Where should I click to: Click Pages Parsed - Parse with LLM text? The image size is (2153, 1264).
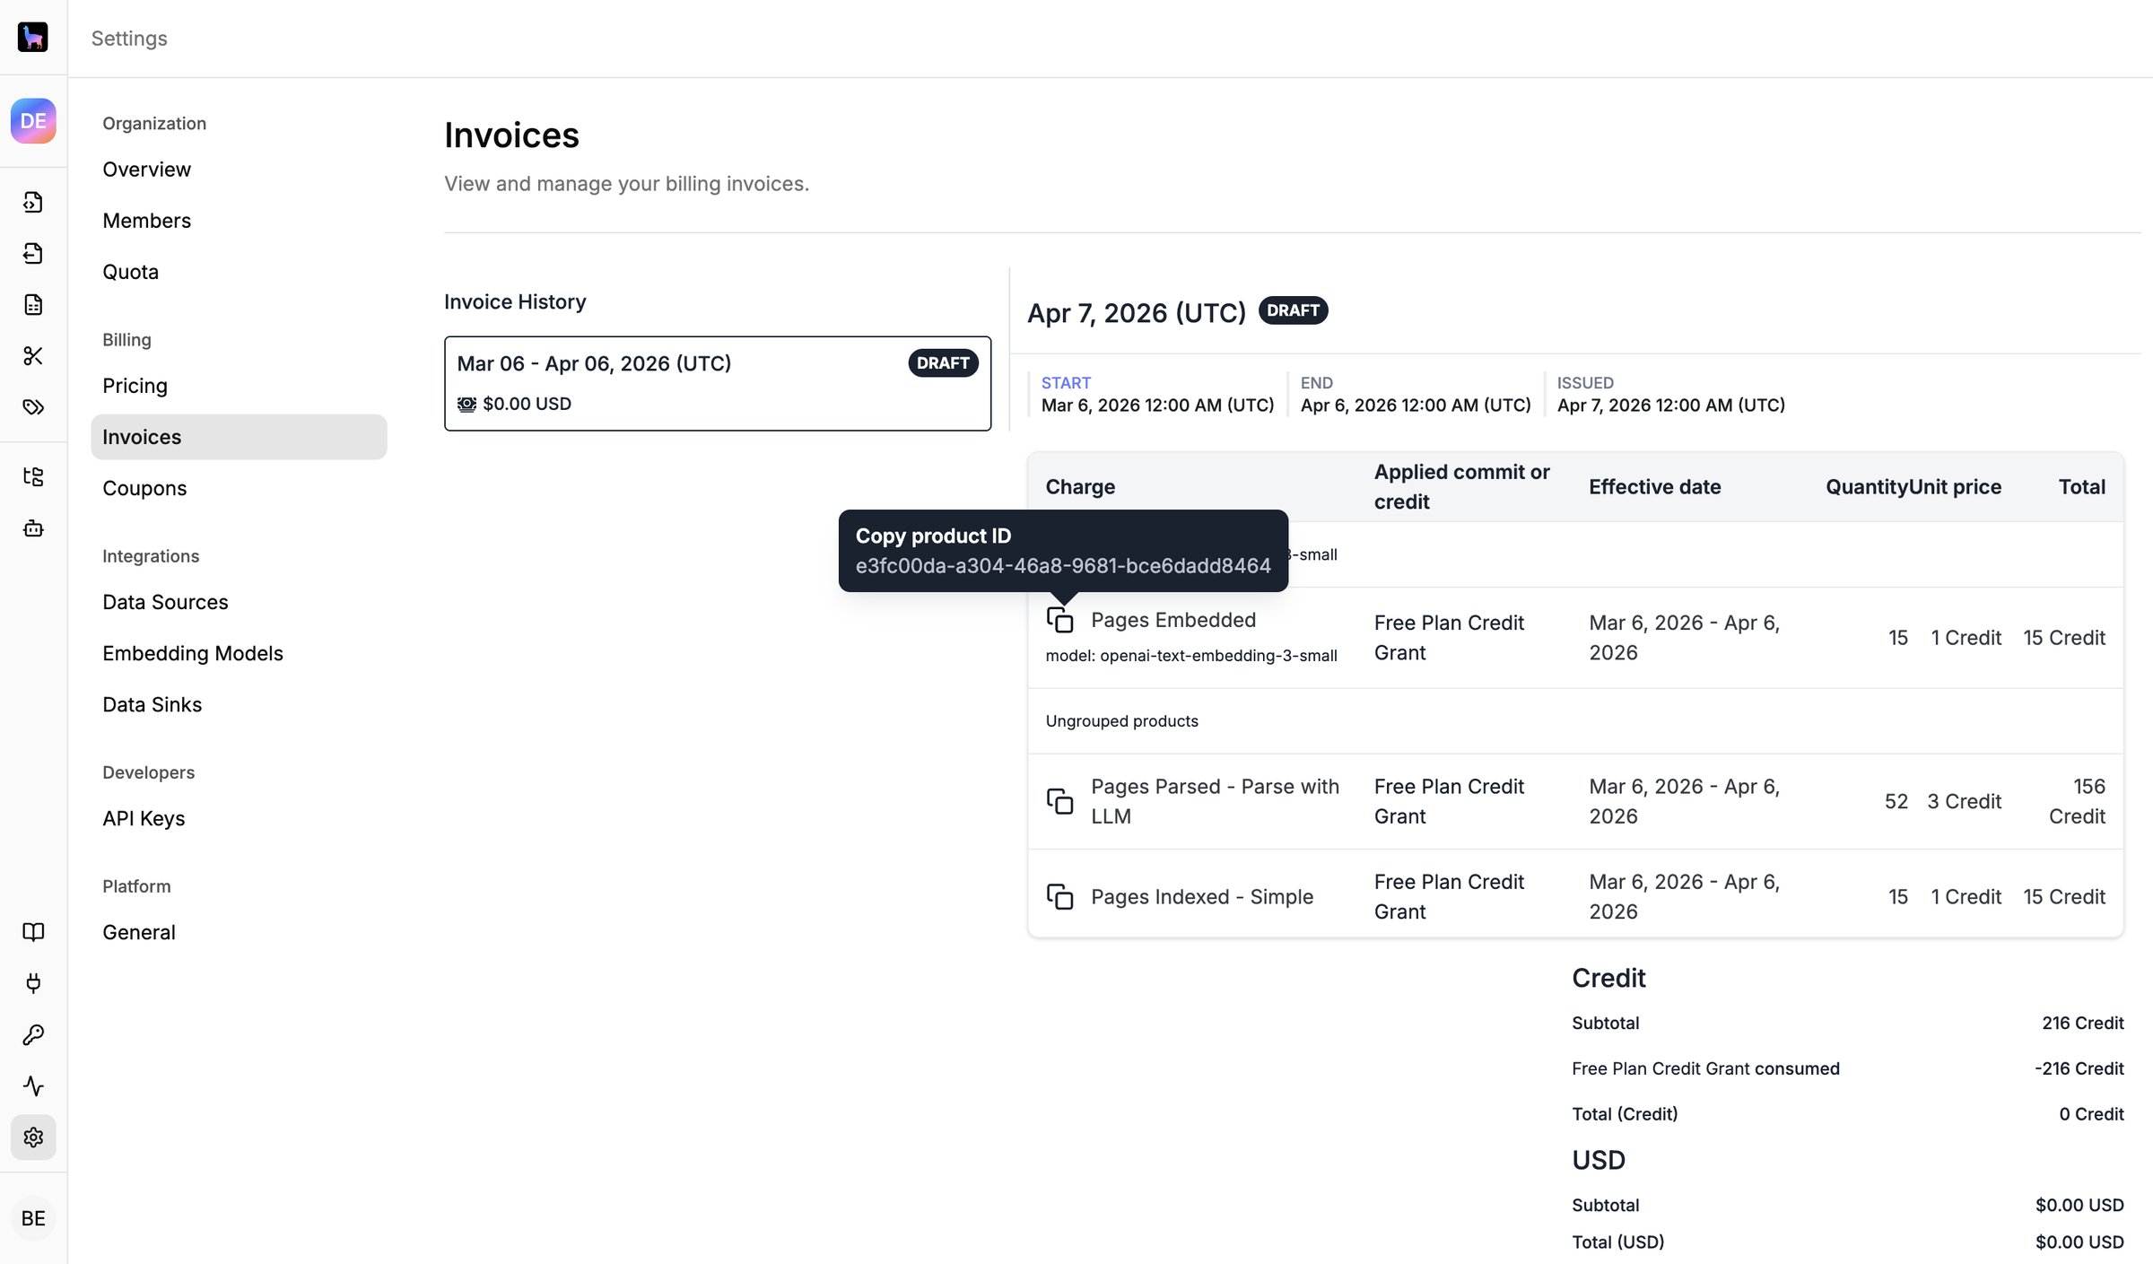click(x=1215, y=801)
